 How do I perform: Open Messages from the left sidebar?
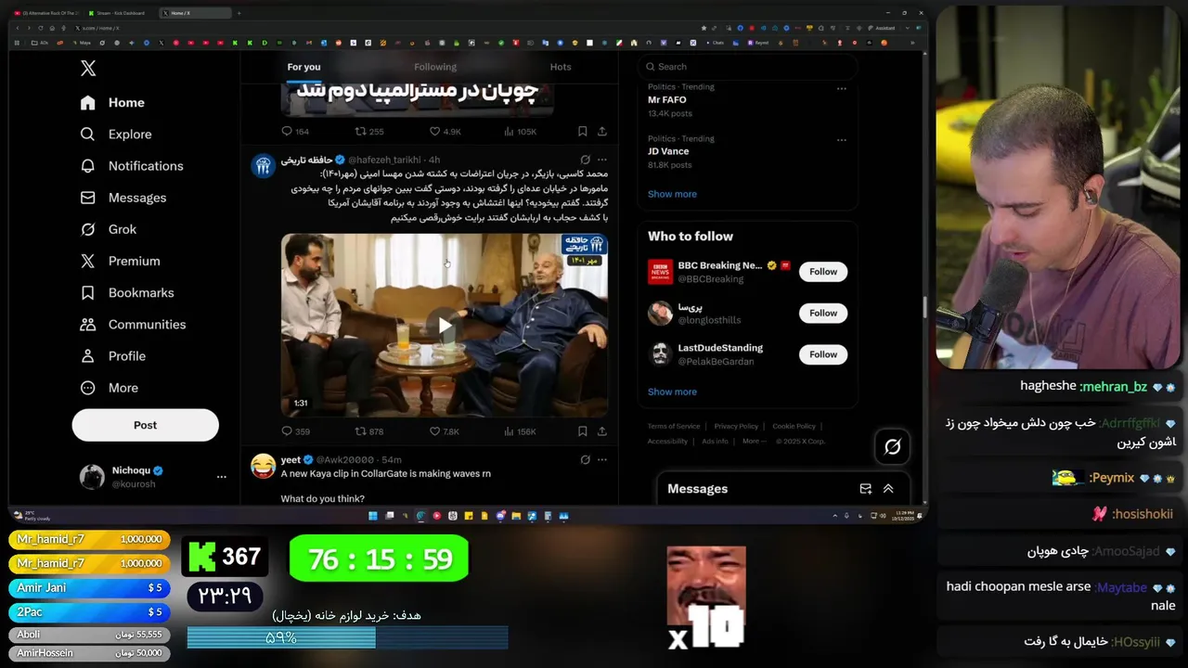(x=124, y=198)
